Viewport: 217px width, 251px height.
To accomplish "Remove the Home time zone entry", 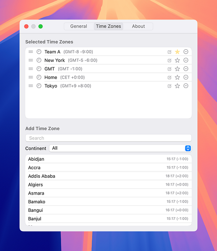I will pyautogui.click(x=186, y=77).
